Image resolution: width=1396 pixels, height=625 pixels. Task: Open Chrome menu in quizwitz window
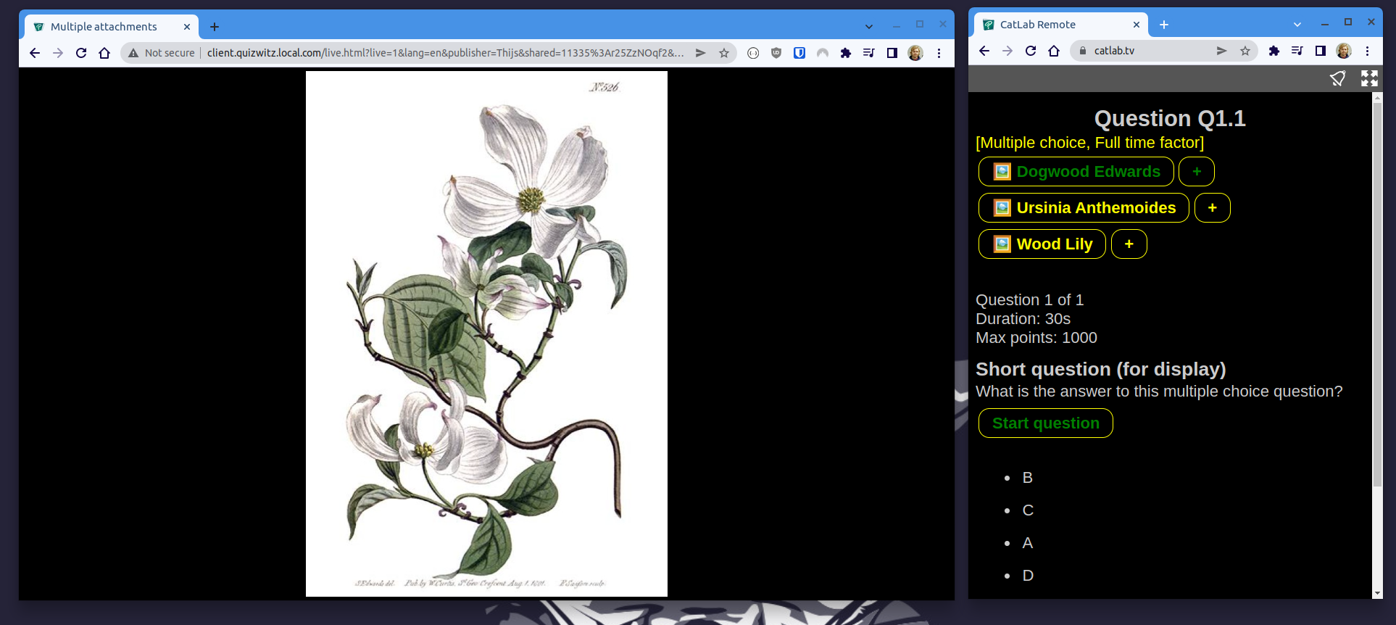click(939, 53)
